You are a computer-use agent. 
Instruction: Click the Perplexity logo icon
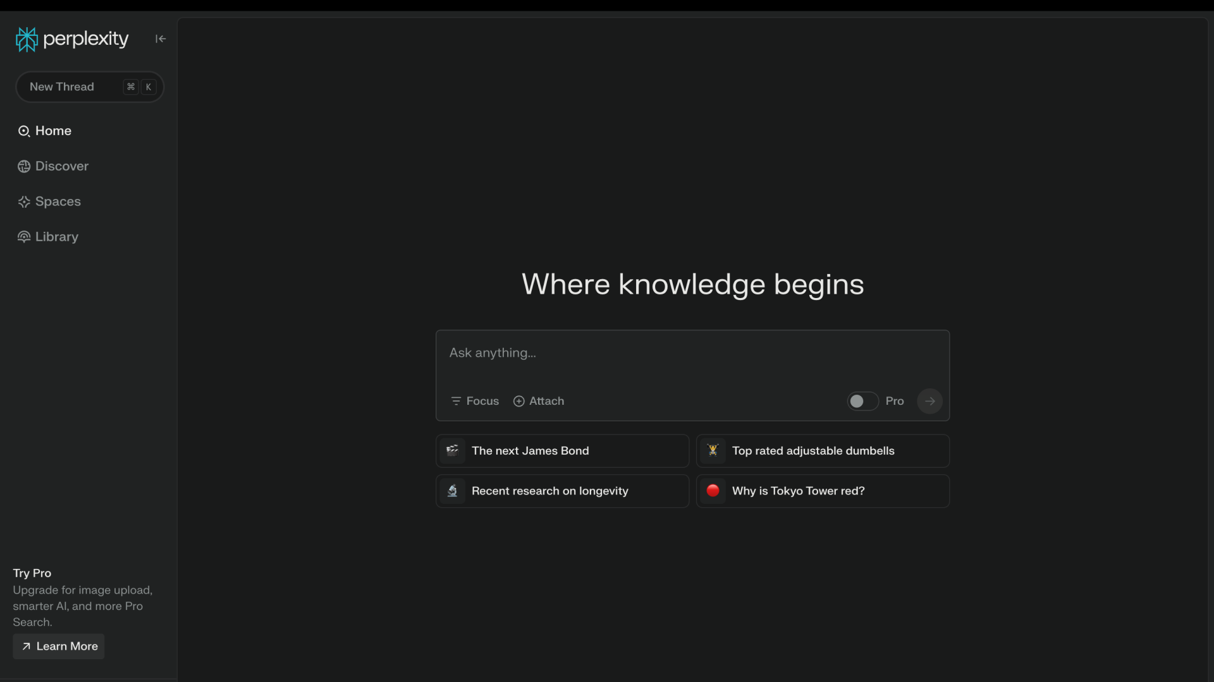pos(27,39)
